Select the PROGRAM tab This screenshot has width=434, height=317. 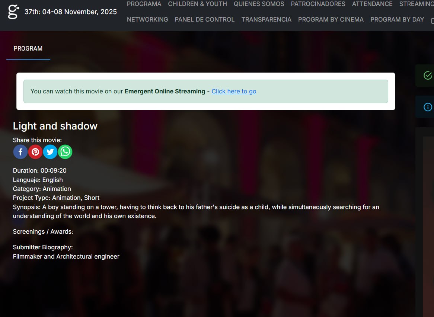(28, 49)
